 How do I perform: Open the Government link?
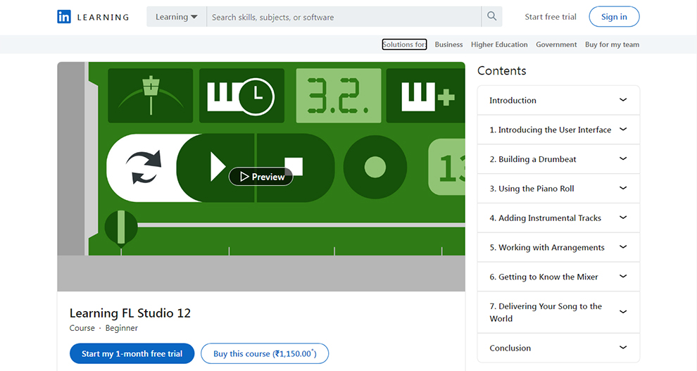tap(556, 44)
